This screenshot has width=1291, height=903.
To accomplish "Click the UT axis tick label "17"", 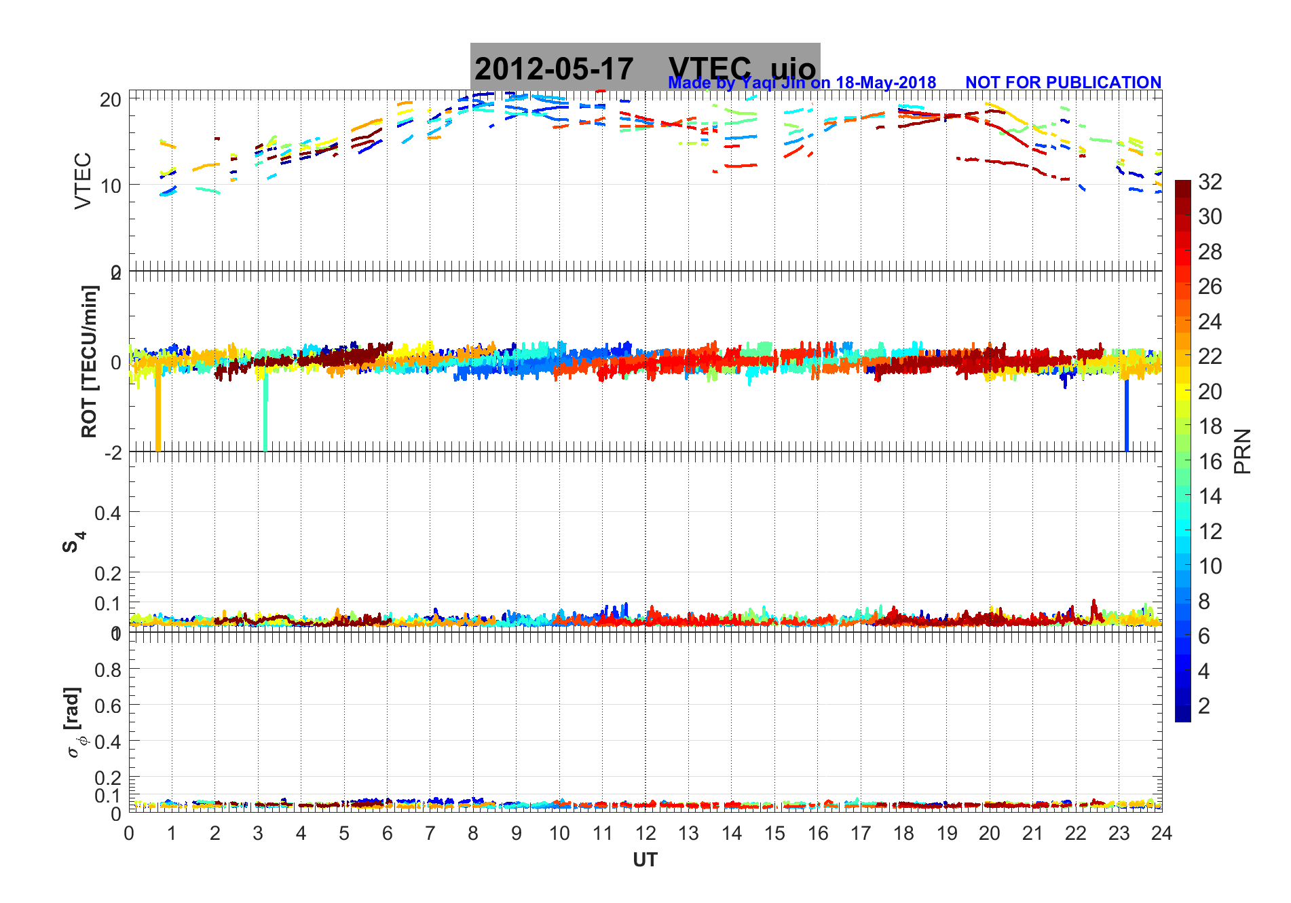I will (861, 833).
